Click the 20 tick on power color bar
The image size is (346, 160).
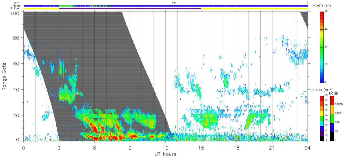click(x=326, y=47)
